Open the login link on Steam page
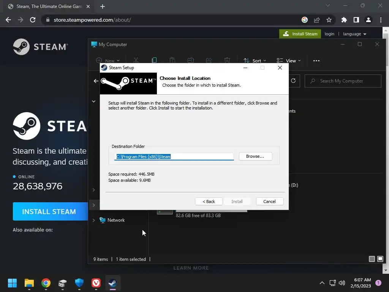 click(329, 34)
